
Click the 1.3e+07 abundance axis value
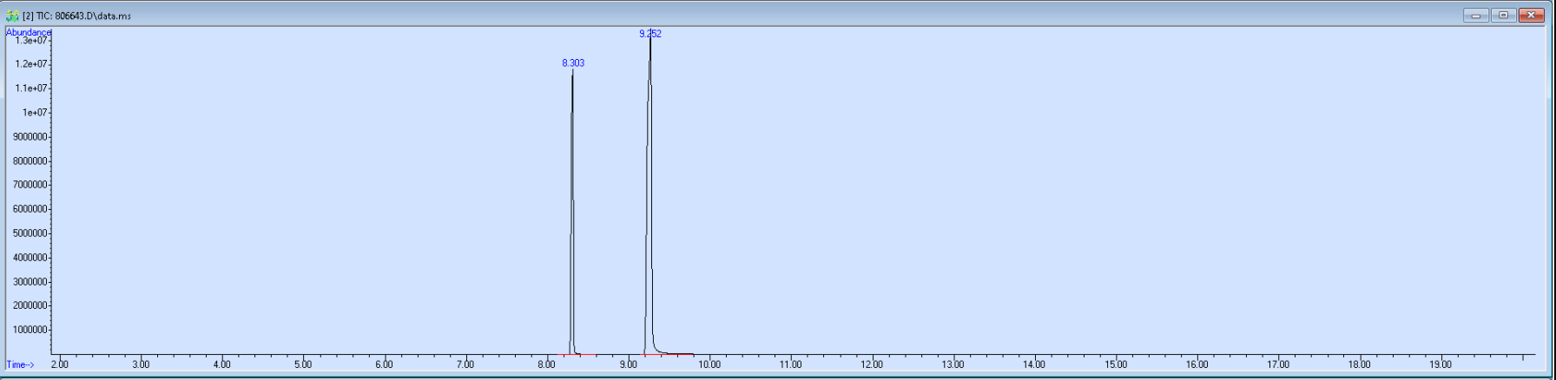pyautogui.click(x=32, y=40)
